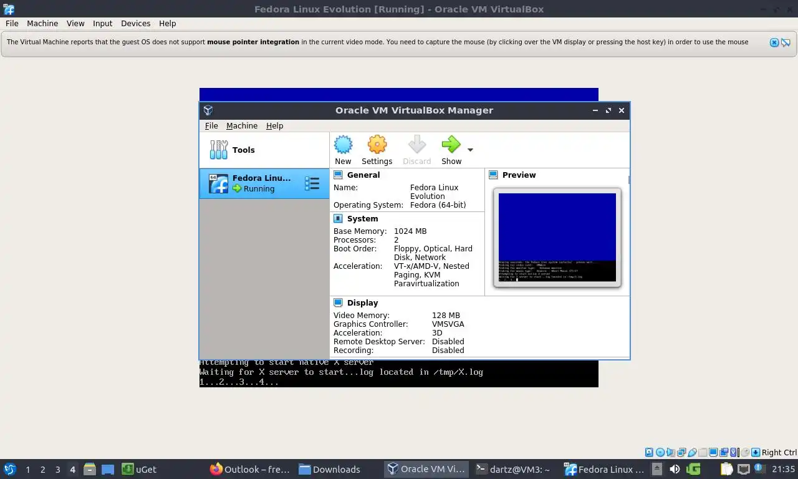This screenshot has width=798, height=479.
Task: Collapse the Preview section header
Action: 519,175
